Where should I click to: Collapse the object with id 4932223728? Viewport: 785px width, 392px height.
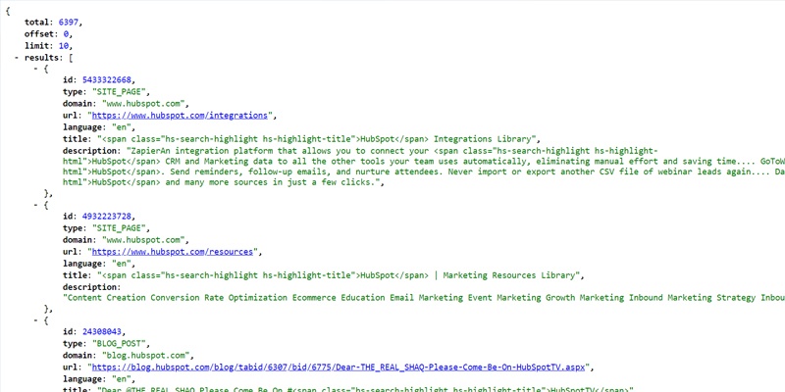36,206
